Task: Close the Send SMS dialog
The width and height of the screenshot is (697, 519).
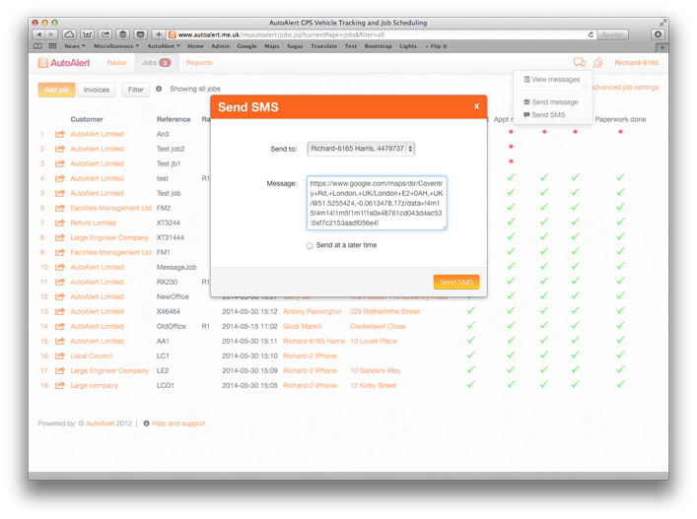Action: tap(476, 106)
